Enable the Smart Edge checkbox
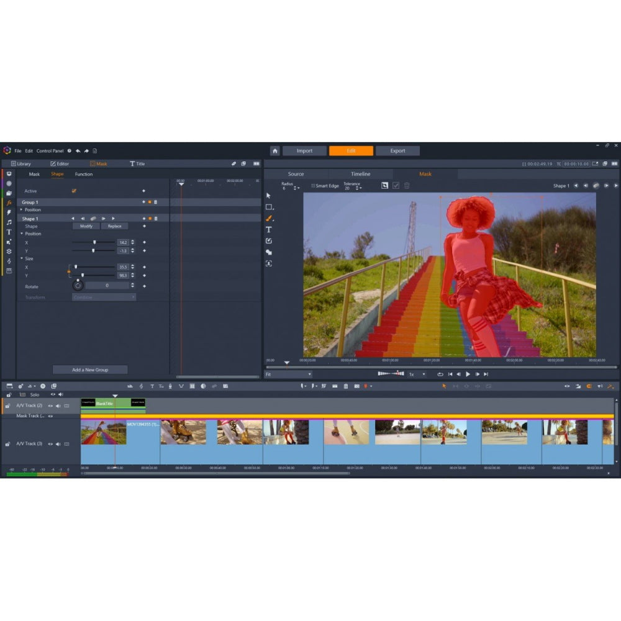 click(313, 186)
